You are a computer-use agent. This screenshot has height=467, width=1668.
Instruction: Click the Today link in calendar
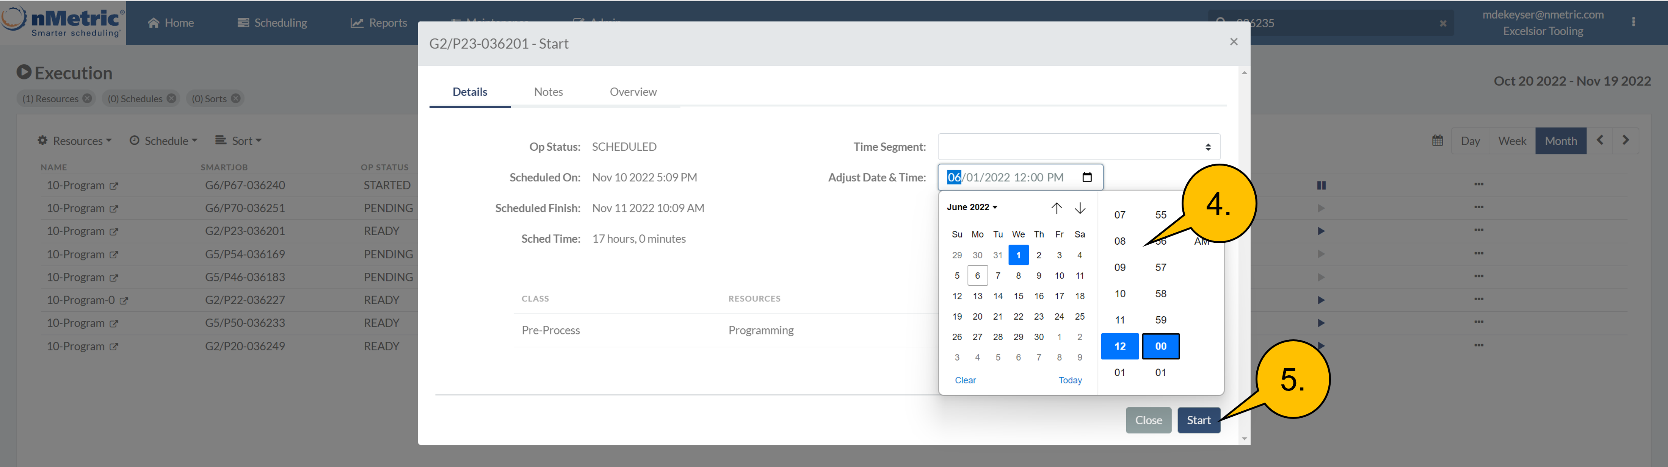point(1070,380)
